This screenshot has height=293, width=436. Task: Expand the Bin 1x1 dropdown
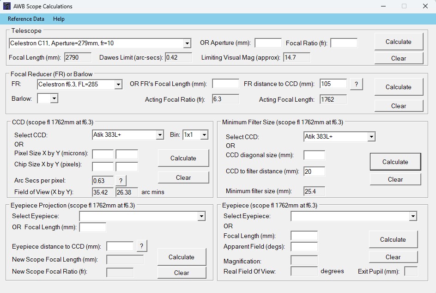point(204,135)
